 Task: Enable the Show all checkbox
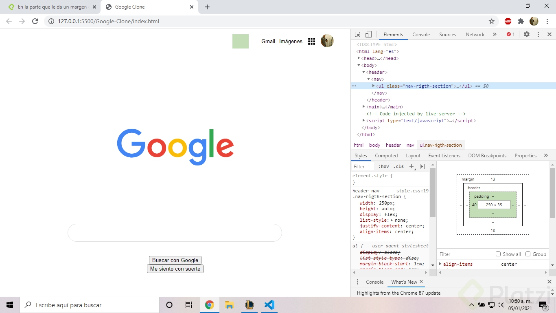point(498,254)
